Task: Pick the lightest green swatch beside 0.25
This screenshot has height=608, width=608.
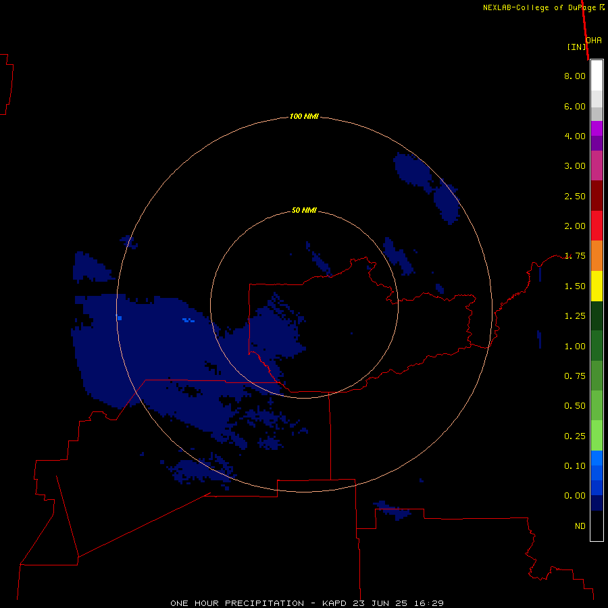Action: (597, 436)
